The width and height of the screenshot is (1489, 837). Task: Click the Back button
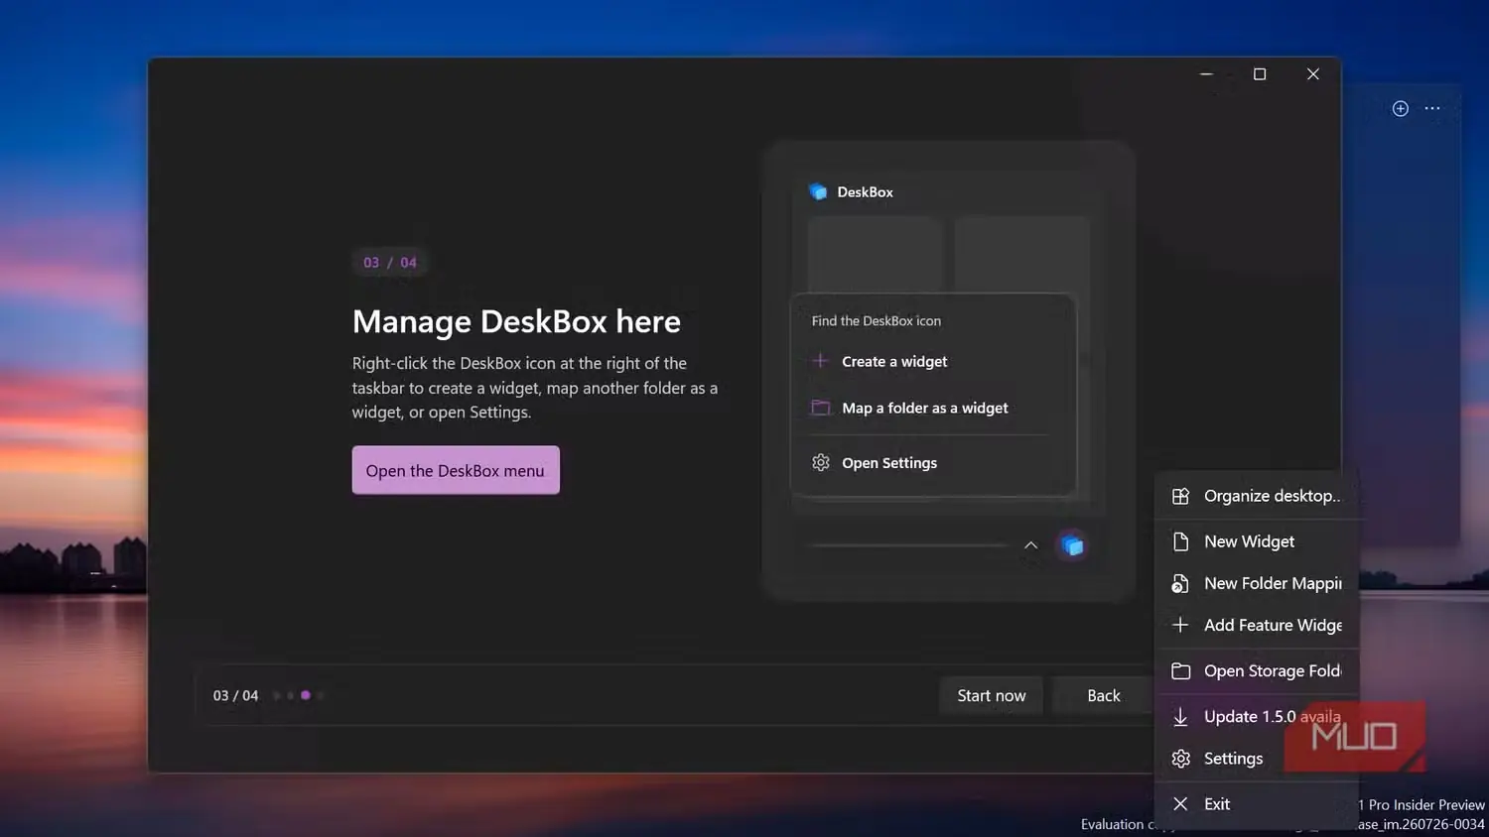1104,695
